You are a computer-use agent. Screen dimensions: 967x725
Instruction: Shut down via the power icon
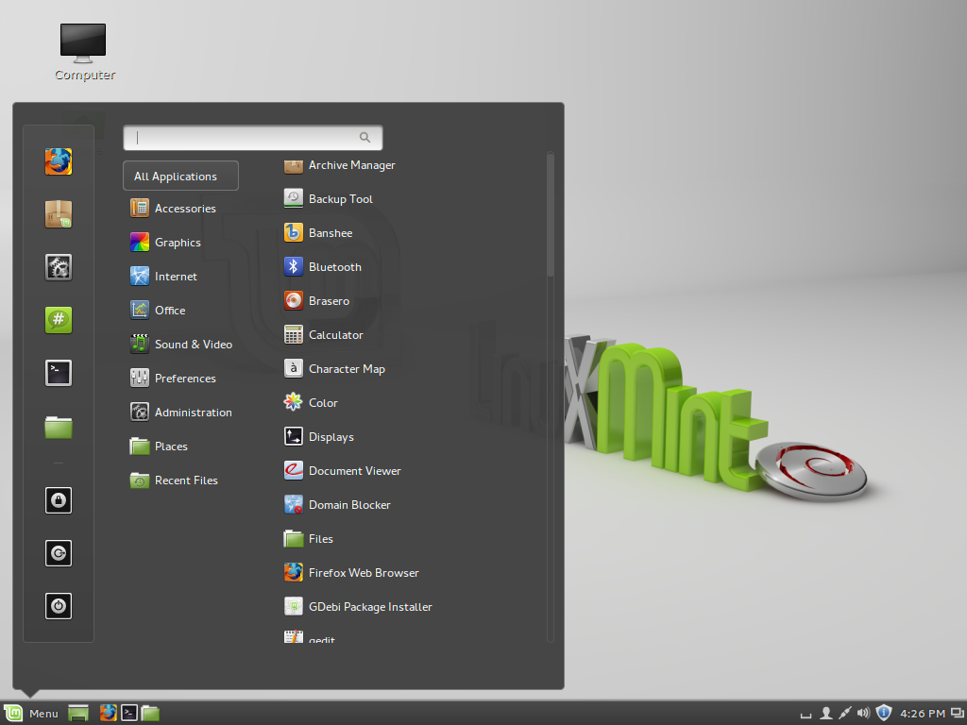(x=59, y=606)
